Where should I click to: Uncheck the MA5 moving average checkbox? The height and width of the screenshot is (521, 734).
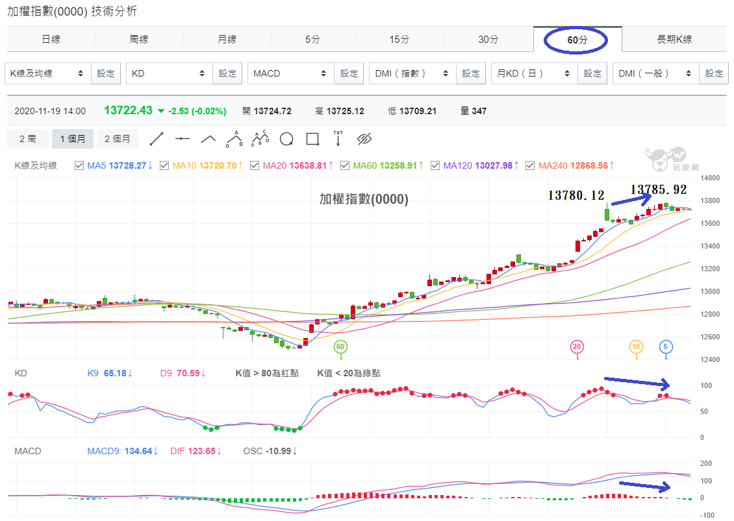pyautogui.click(x=79, y=165)
